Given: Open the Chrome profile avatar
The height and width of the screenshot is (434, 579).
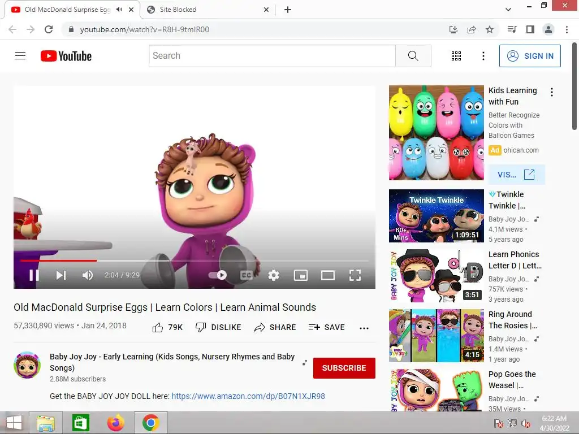Looking at the screenshot, I should [548, 29].
